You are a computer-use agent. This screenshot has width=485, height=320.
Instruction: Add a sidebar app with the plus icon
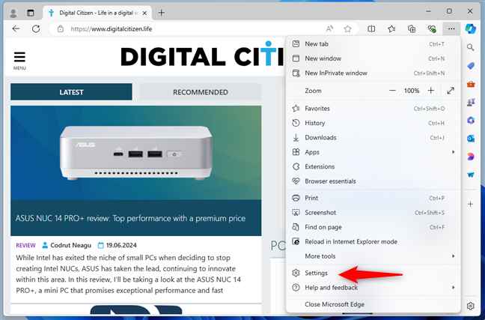[471, 204]
